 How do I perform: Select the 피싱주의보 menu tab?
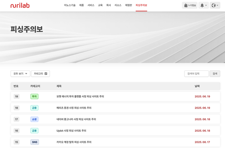click(141, 5)
